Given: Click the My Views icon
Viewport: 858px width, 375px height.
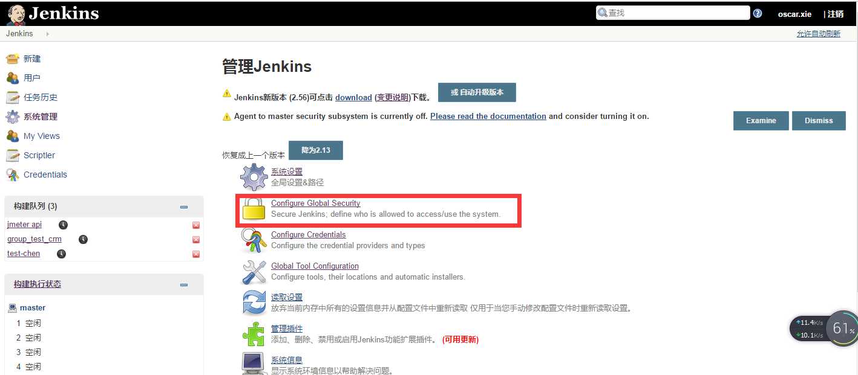Looking at the screenshot, I should [x=13, y=136].
